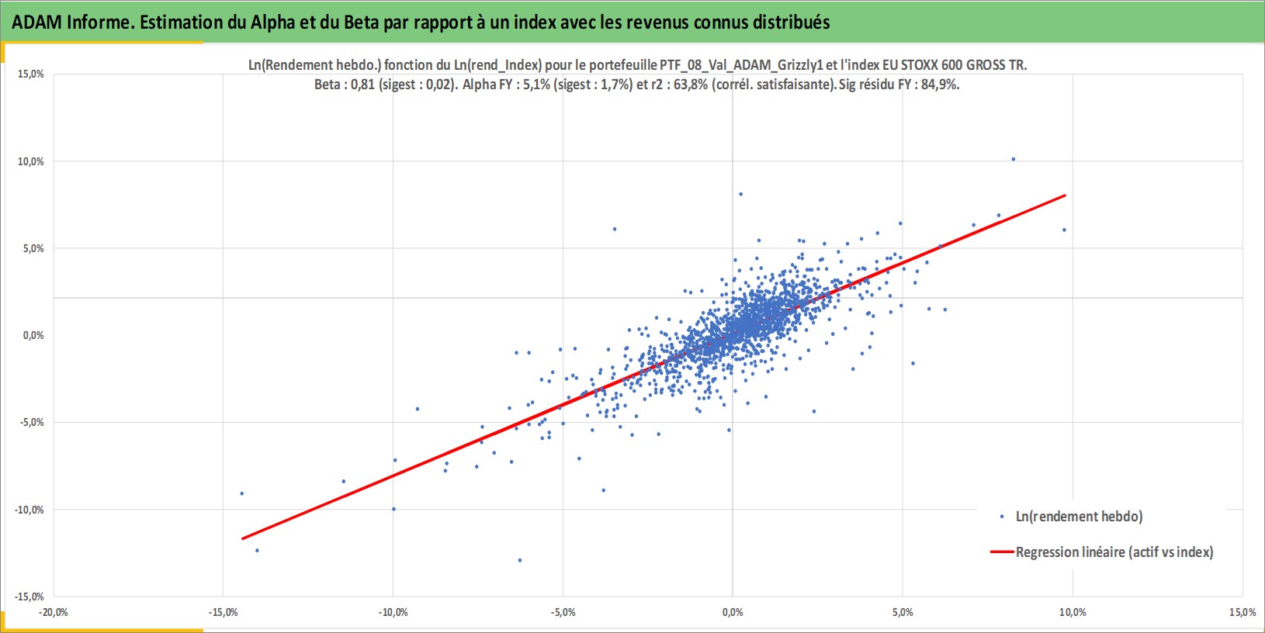Click x-axis label 10,0%
Screen dimensions: 1265x633
[x=1073, y=612]
